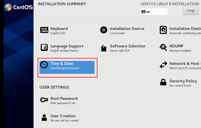Screen dimensions: 201x128
Task: Open the Language Support icon
Action: coord(44,47)
